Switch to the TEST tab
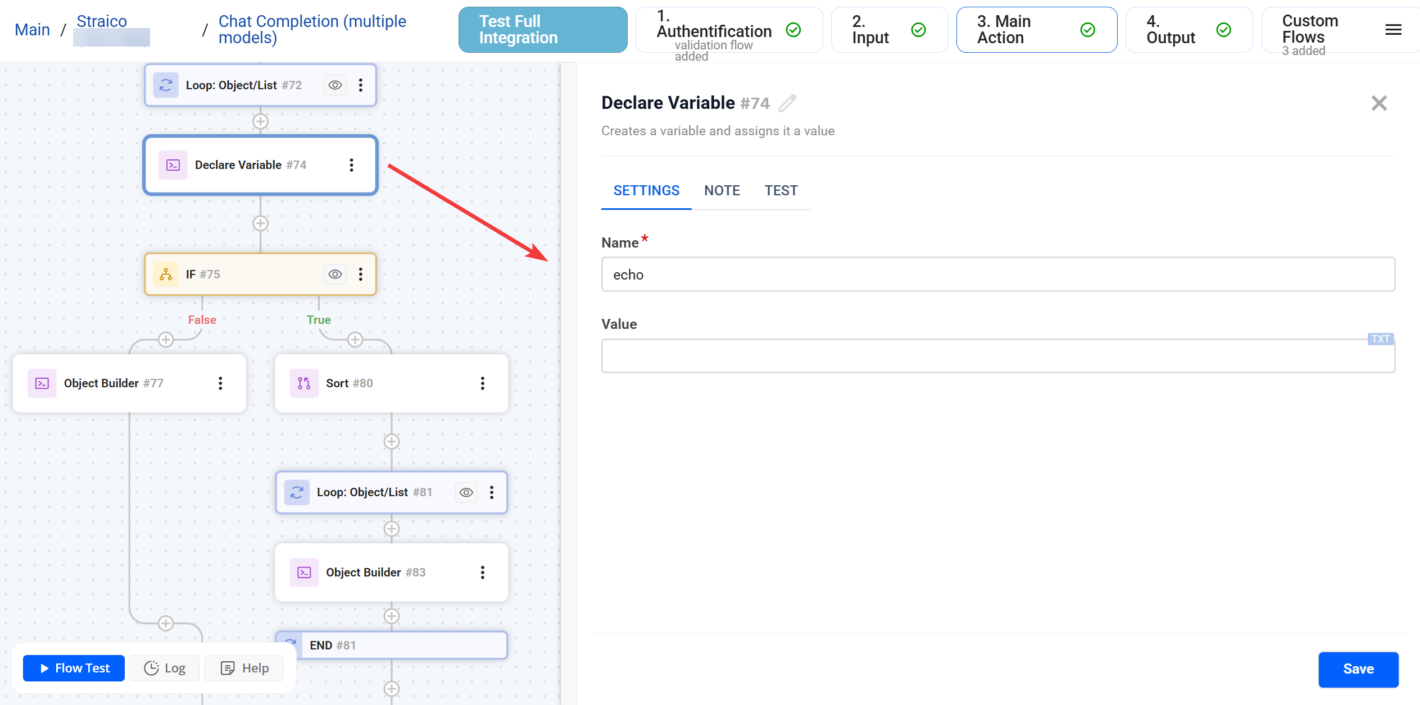 781,191
